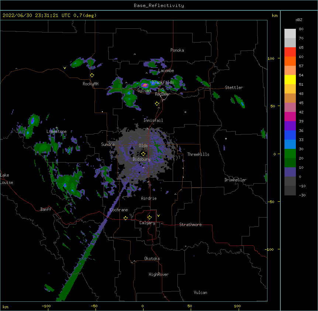Click the Ponoka city label
Viewport: 318px width, 311px height.
pyautogui.click(x=177, y=50)
